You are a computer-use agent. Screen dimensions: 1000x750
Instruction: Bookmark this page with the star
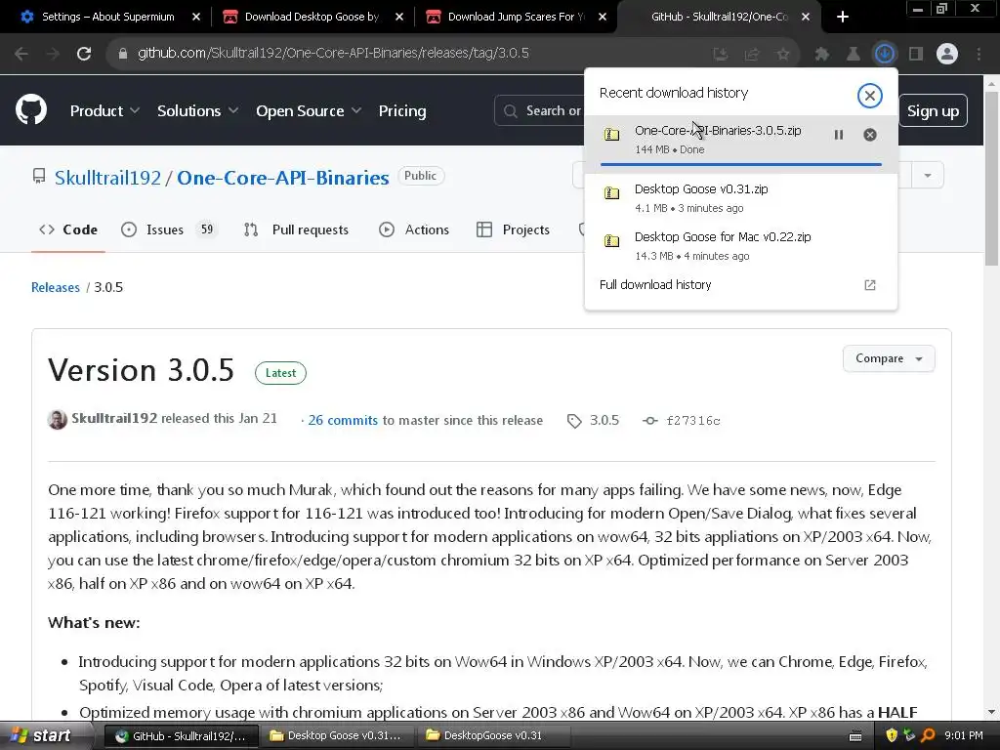tap(783, 54)
